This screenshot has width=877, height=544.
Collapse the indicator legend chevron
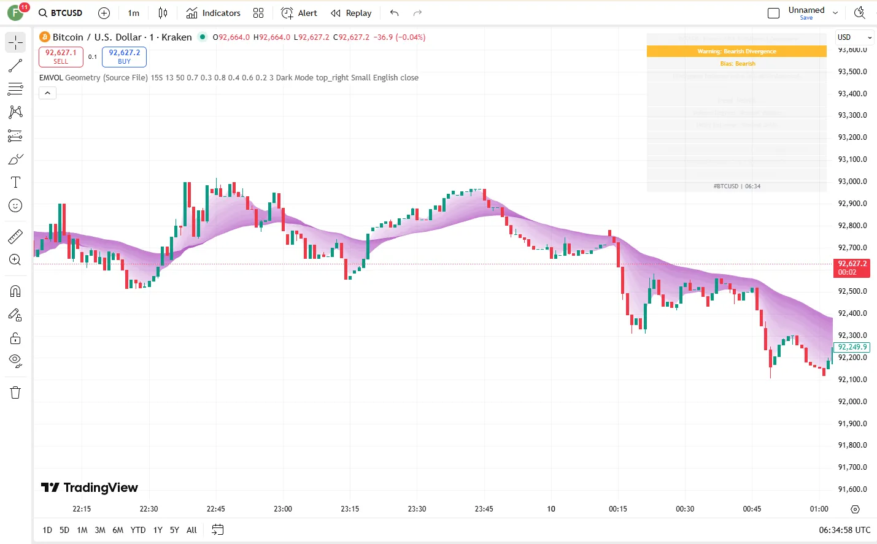click(48, 93)
